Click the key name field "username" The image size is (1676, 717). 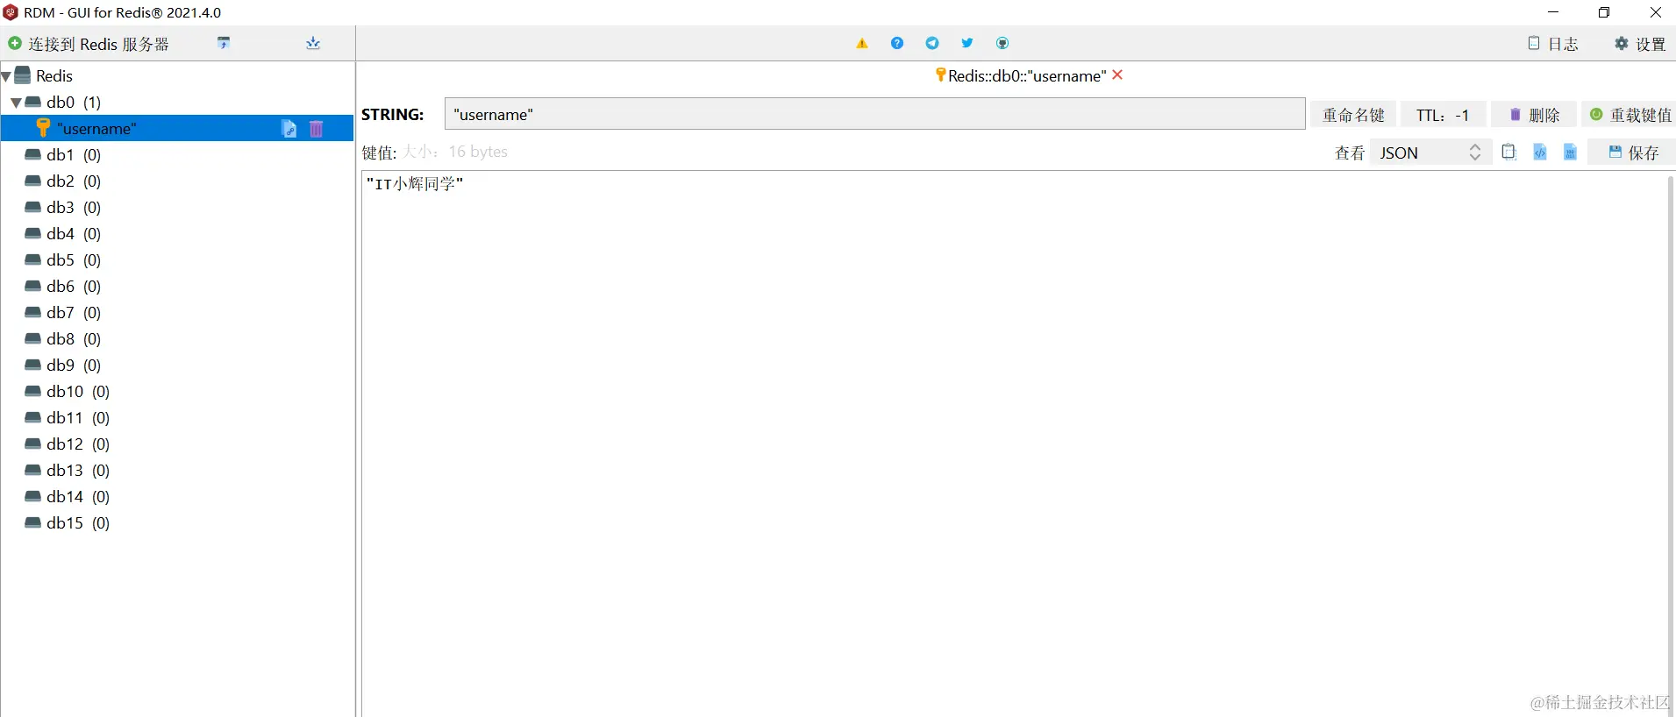point(874,114)
